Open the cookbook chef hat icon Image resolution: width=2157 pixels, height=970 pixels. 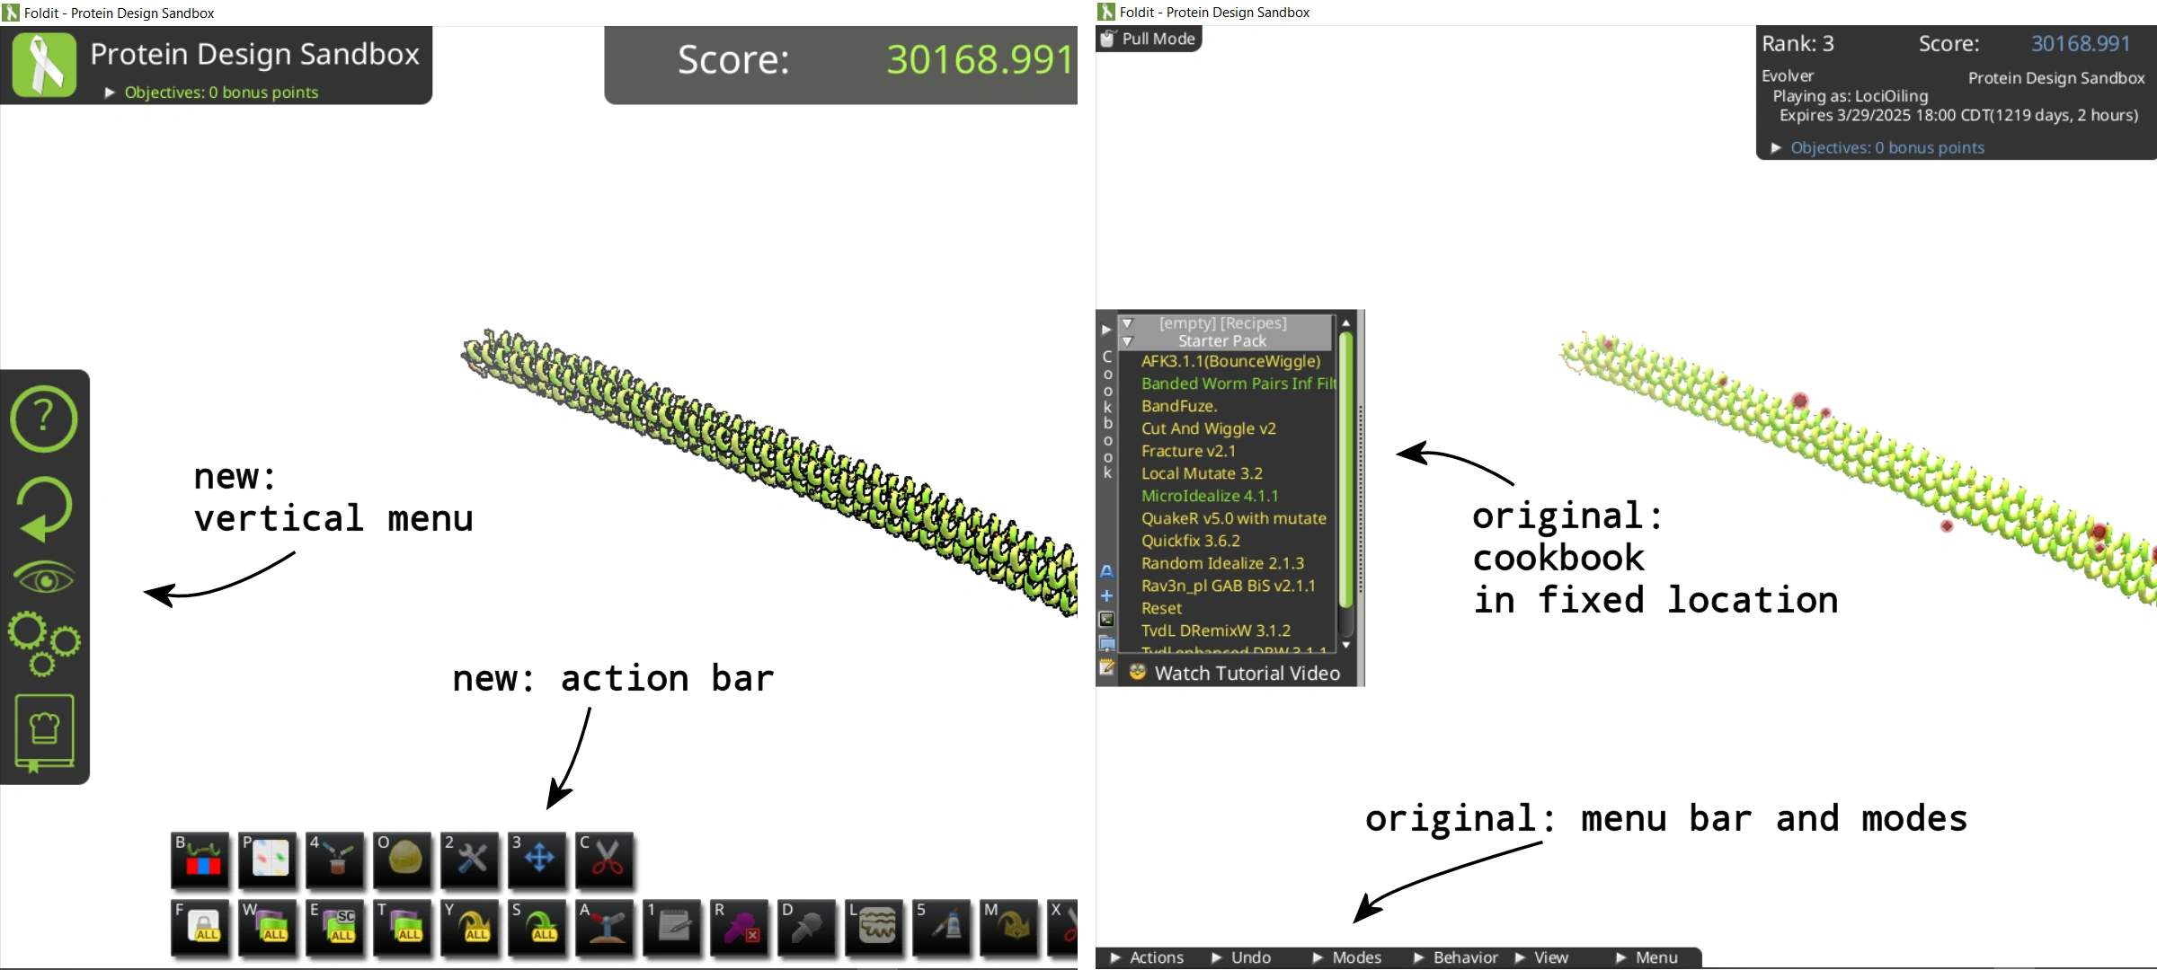click(44, 731)
